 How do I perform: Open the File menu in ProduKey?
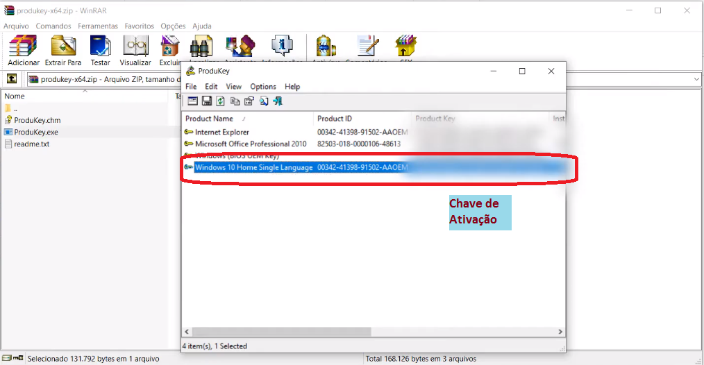[x=191, y=87]
